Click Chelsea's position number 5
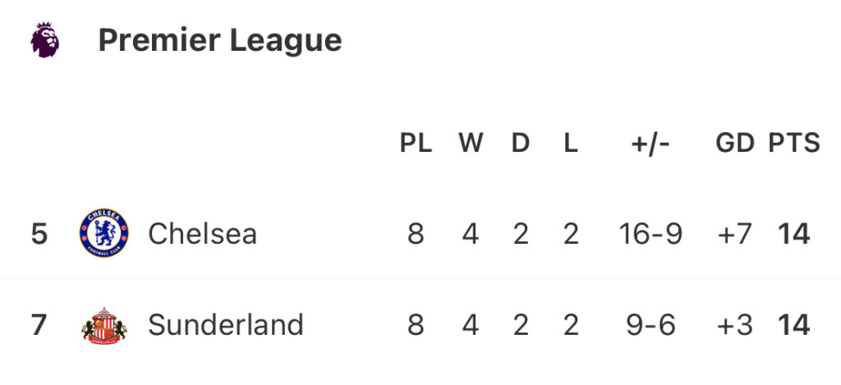Screen dimensions: 841x385 [x=39, y=234]
